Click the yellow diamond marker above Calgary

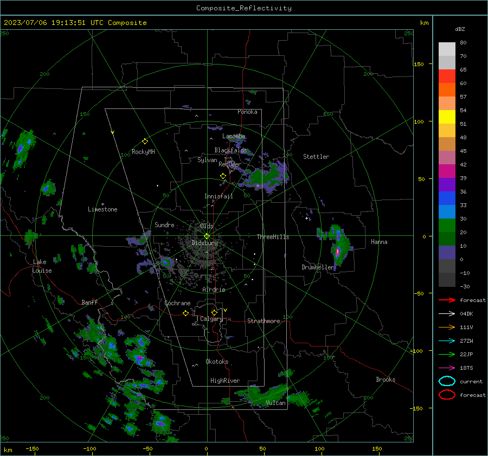(x=214, y=312)
